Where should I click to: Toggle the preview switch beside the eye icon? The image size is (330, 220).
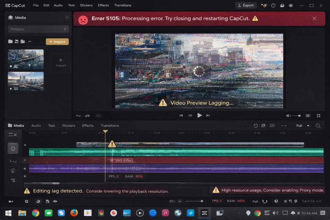point(98,116)
